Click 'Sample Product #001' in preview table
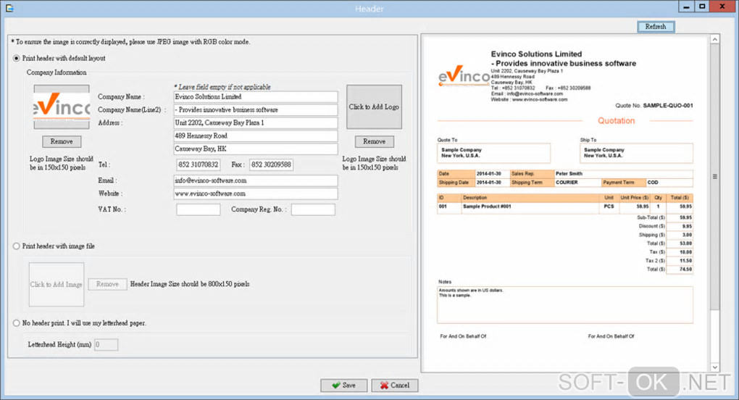This screenshot has height=400, width=739. coord(487,207)
